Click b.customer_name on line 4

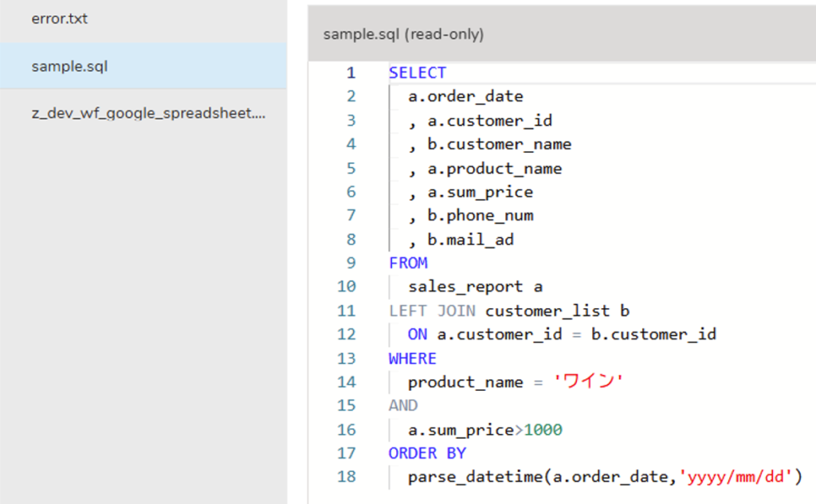pos(499,144)
